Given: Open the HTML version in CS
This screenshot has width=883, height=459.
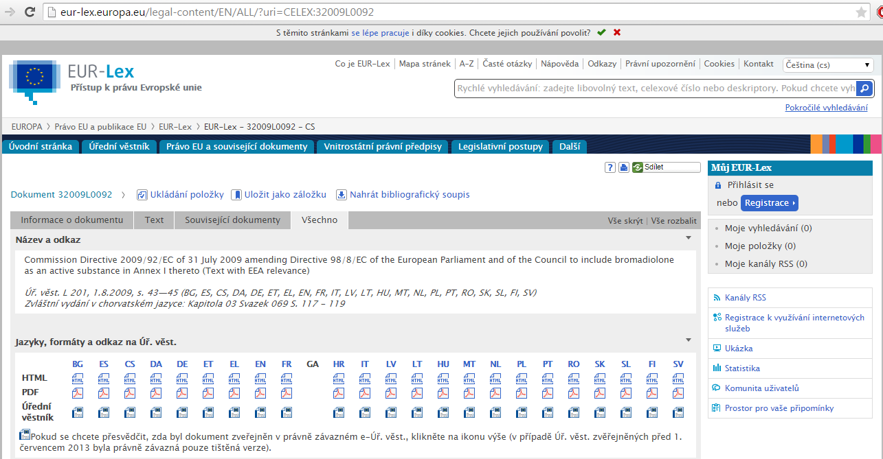Looking at the screenshot, I should click(130, 378).
